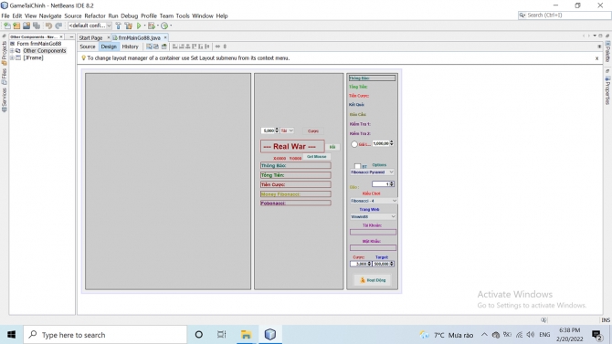Select the radio button beside the 1,000,00 spinner
This screenshot has width=612, height=344.
click(x=354, y=144)
